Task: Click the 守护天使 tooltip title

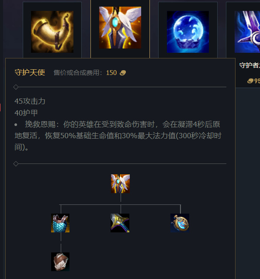Action: coord(30,73)
